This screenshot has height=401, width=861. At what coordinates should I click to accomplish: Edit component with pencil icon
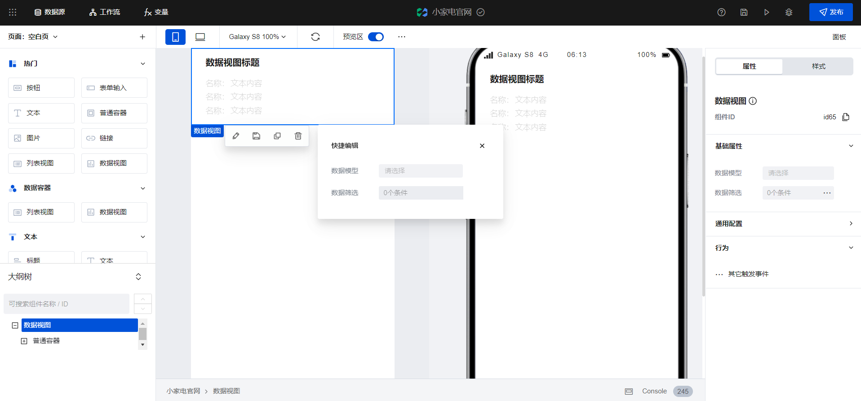235,136
